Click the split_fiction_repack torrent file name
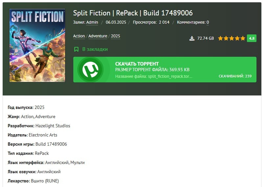This screenshot has width=266, height=187. point(154,76)
